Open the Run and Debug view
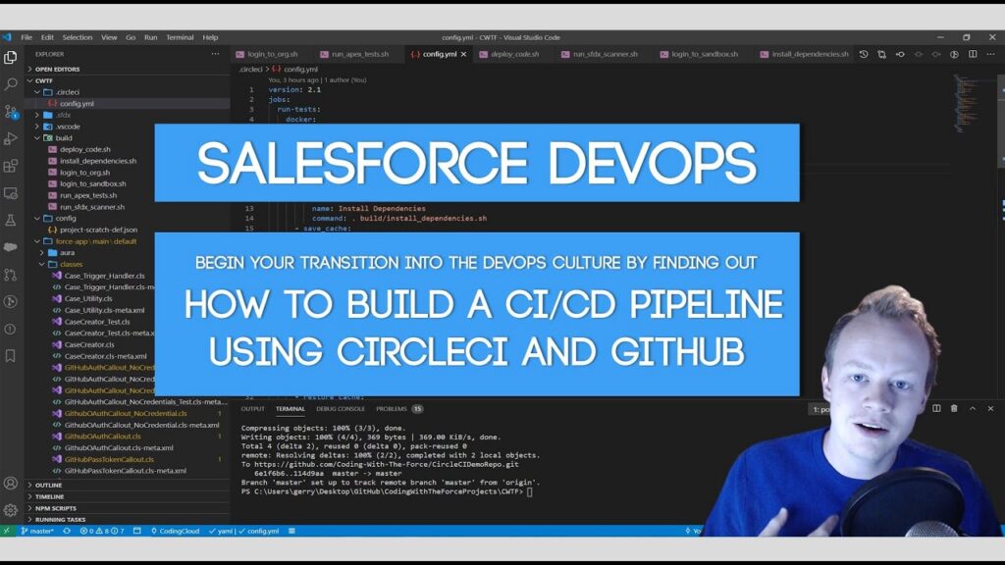Image resolution: width=1005 pixels, height=565 pixels. tap(10, 138)
